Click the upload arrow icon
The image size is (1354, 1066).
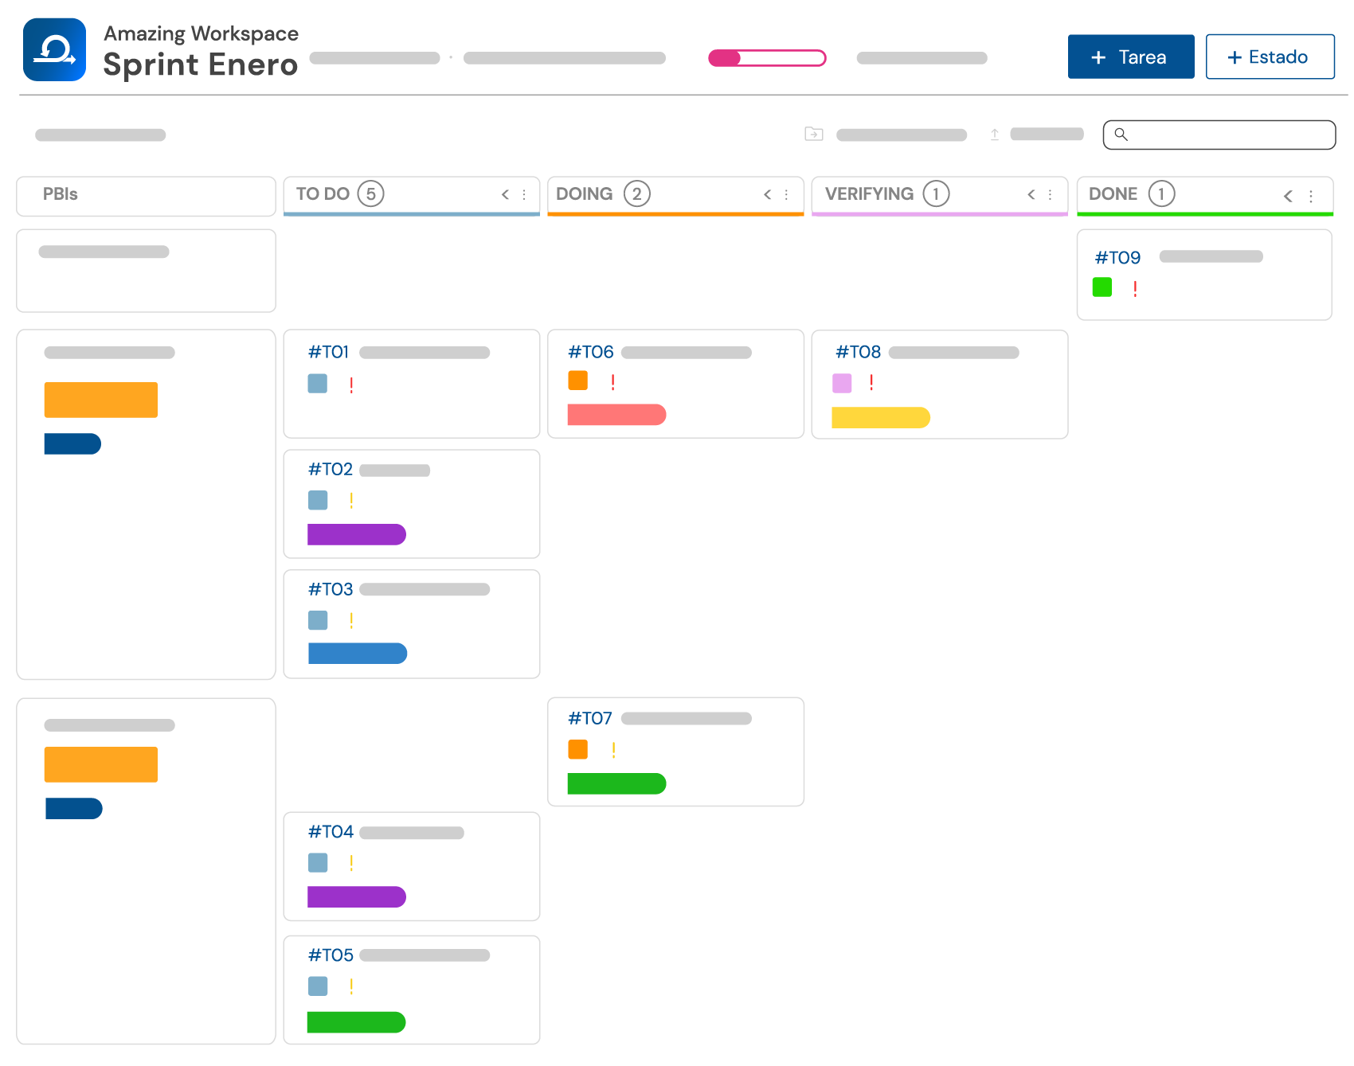(x=994, y=134)
